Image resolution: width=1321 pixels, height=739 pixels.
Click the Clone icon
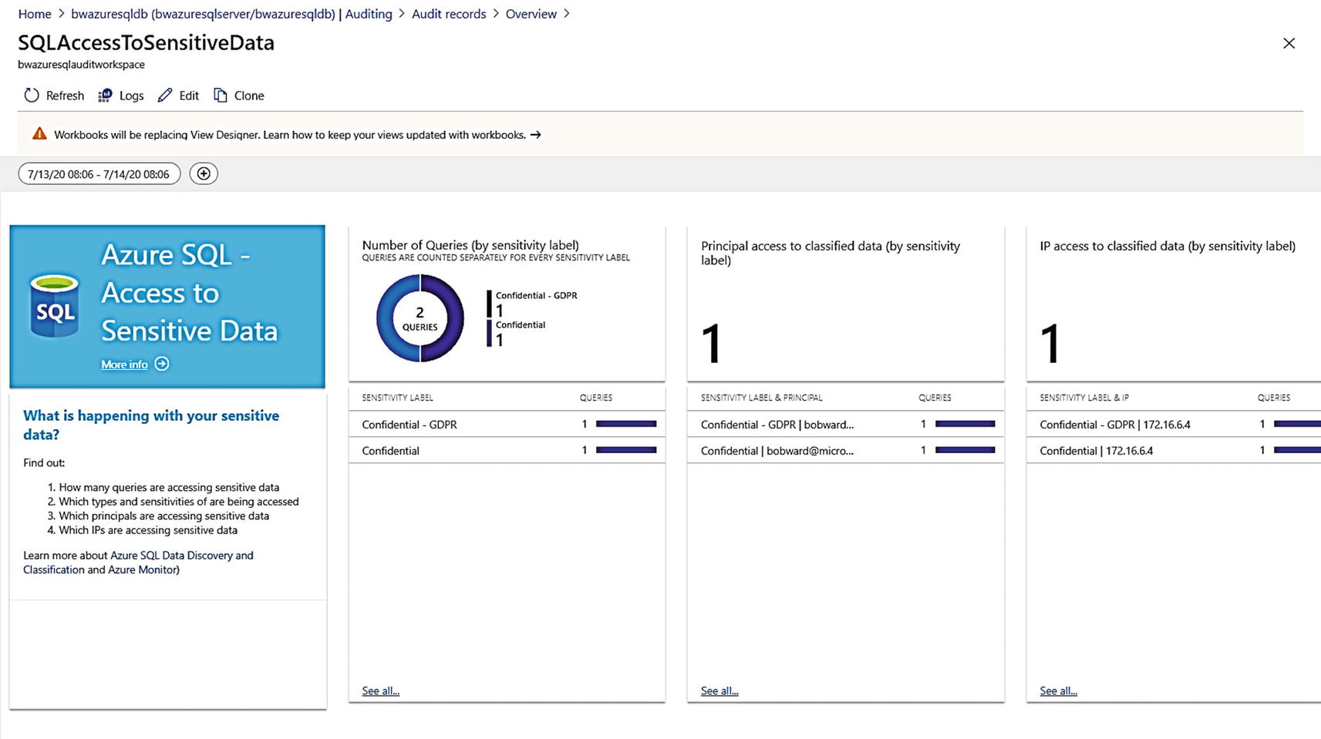221,96
